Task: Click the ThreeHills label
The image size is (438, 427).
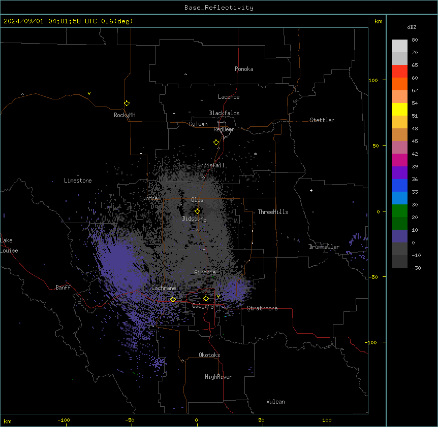Action: click(x=273, y=212)
